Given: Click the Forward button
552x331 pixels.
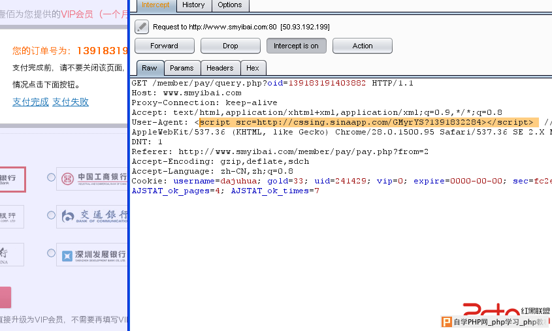Looking at the screenshot, I should [x=165, y=46].
